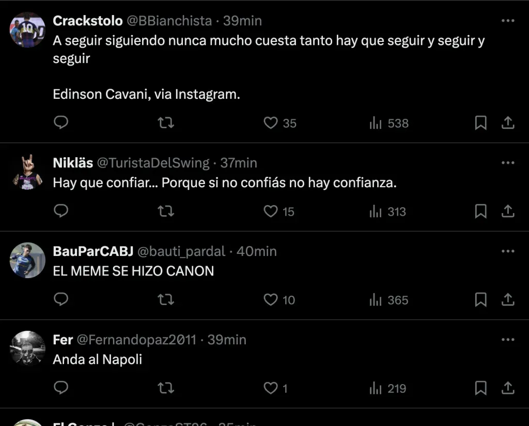Bookmark BauParCABJ's tweet
Image resolution: width=529 pixels, height=426 pixels.
pyautogui.click(x=480, y=300)
